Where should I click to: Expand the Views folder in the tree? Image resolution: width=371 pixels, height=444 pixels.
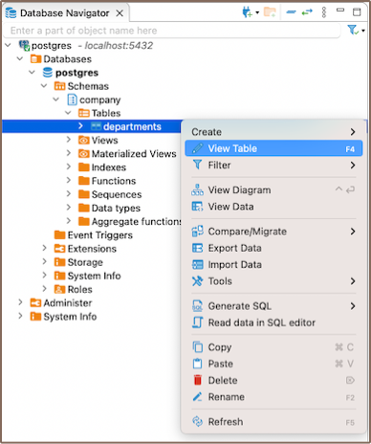69,140
